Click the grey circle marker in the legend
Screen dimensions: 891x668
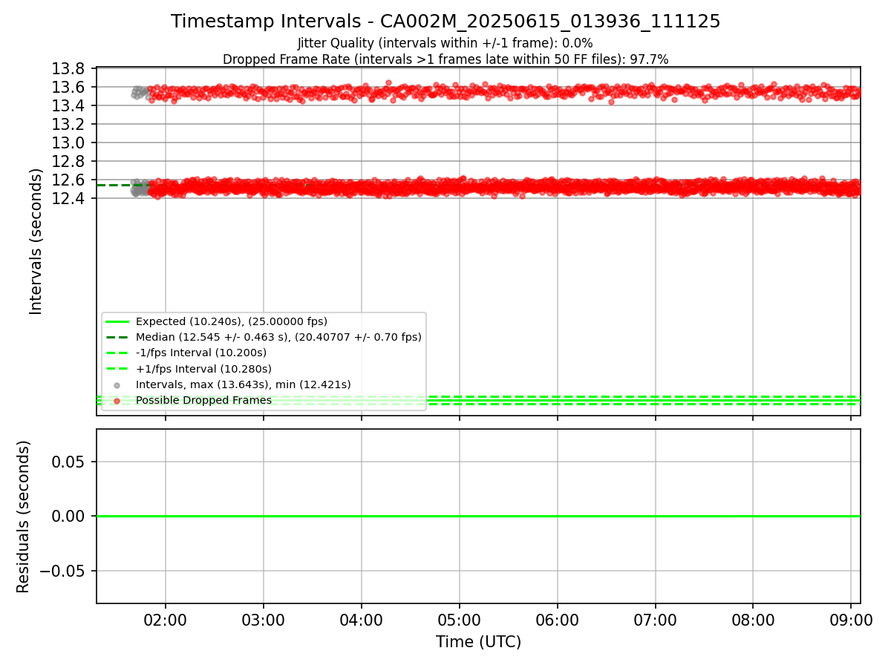click(117, 385)
